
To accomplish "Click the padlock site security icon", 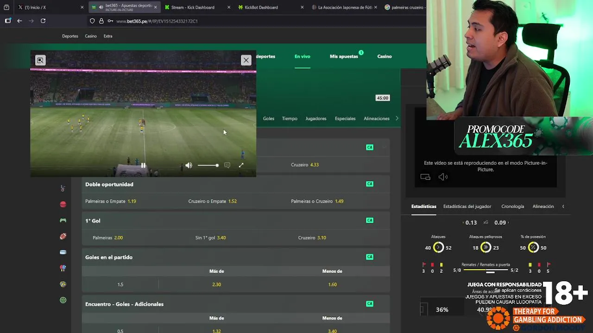I will coord(101,21).
